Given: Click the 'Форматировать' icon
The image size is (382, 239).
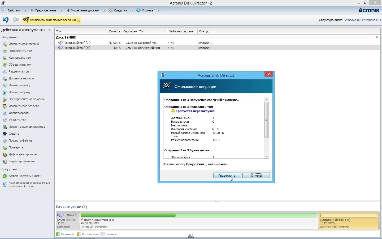Looking at the screenshot, I should [5, 113].
